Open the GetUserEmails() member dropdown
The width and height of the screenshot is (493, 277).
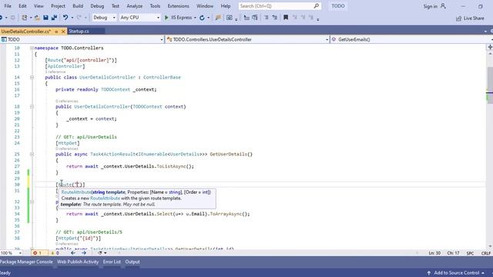tap(411, 39)
